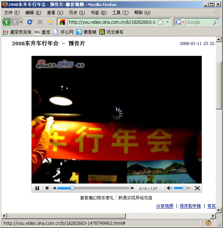Viewport: 223px width, 228px height.
Task: Click the 分享视频 link
Action: 165,206
